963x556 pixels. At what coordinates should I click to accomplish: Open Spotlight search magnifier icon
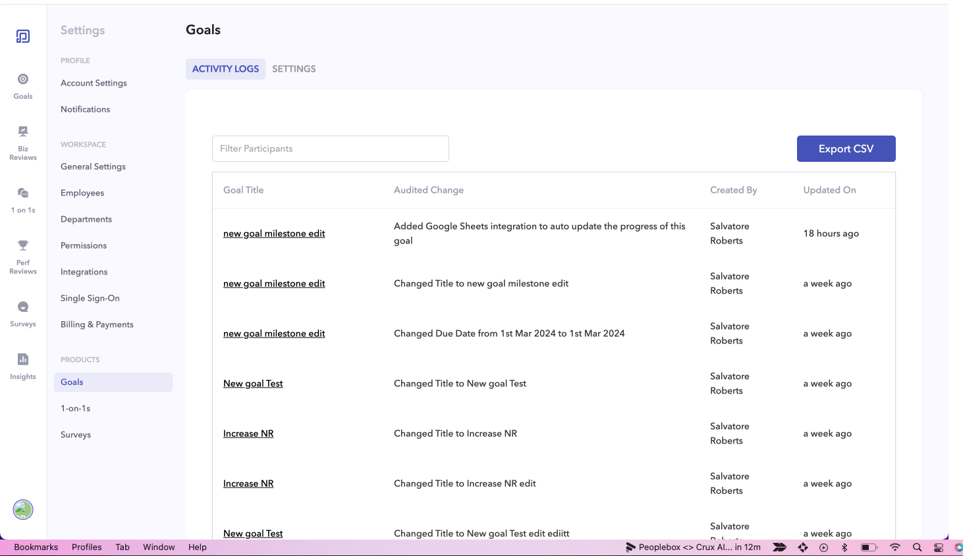tap(917, 547)
